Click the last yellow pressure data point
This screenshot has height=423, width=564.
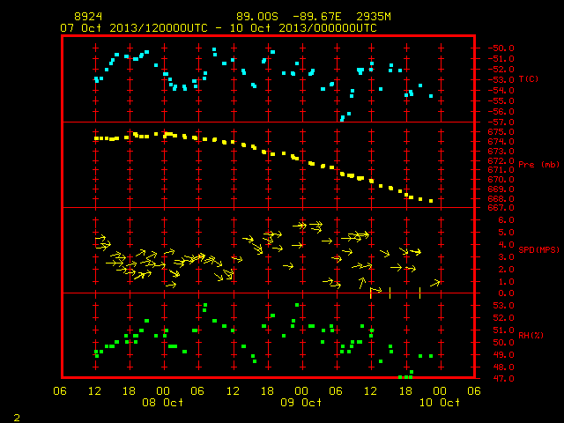pos(431,201)
